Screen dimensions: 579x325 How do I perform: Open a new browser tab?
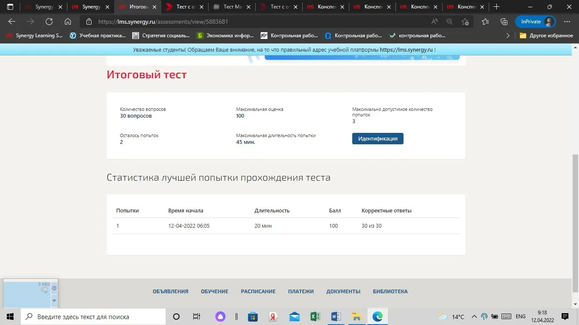coord(496,7)
